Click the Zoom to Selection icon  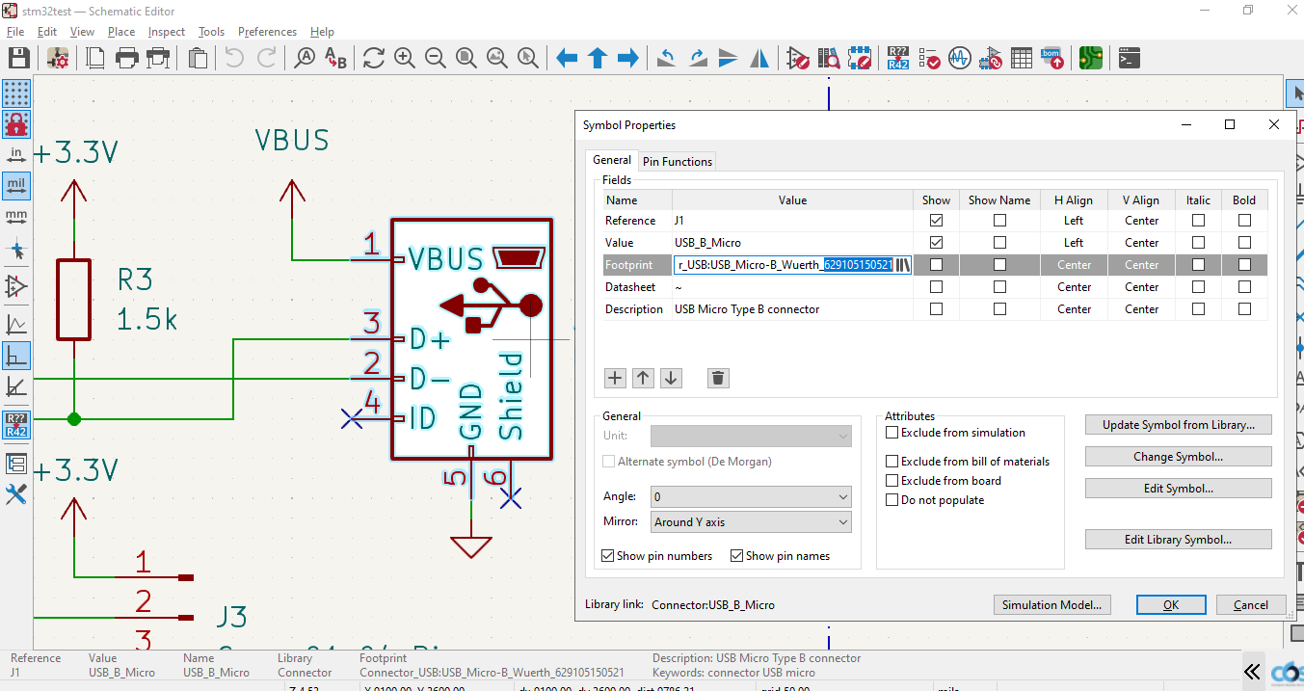pos(528,58)
